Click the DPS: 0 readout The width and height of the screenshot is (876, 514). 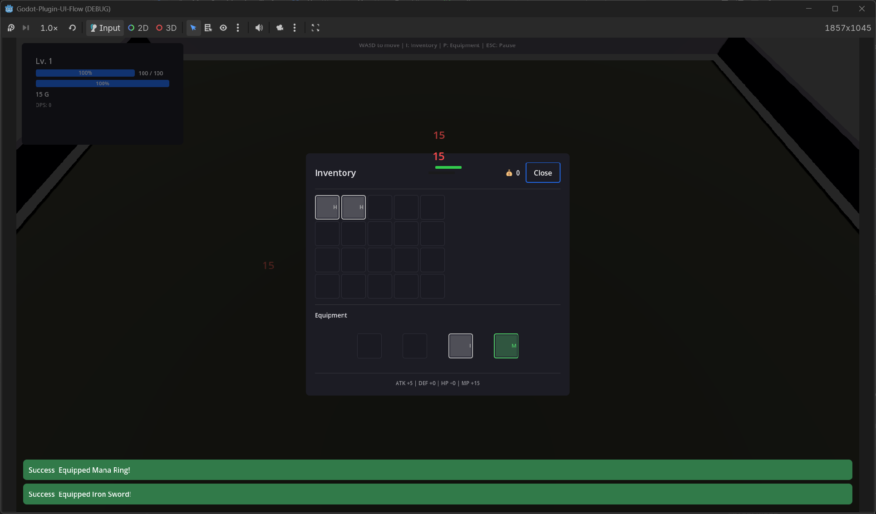[x=44, y=105]
